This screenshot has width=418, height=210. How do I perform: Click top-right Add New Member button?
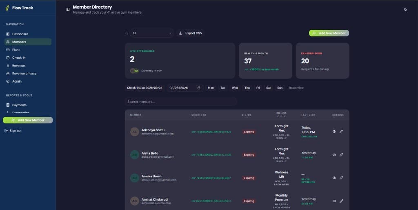pyautogui.click(x=329, y=33)
